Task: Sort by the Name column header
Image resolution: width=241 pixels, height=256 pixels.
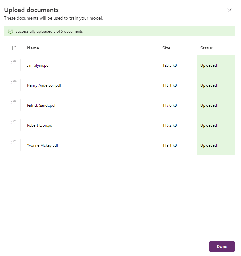Action: coord(33,48)
